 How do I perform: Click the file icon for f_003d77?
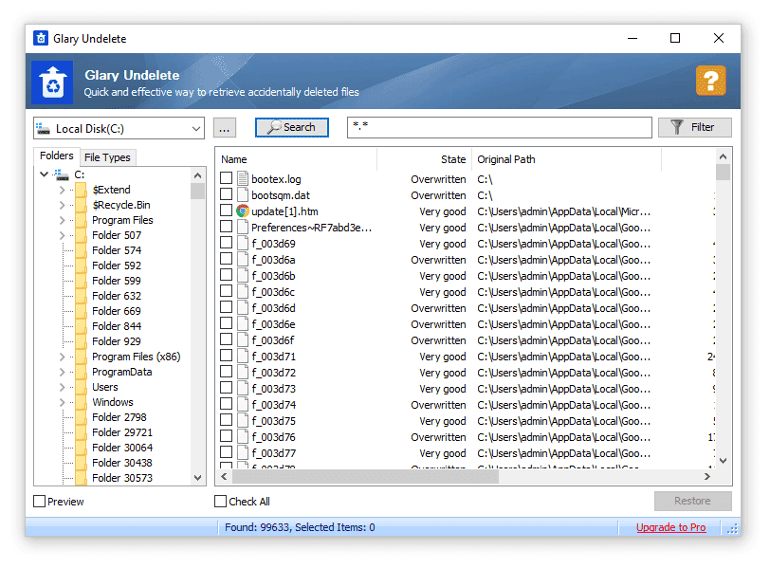pos(243,453)
